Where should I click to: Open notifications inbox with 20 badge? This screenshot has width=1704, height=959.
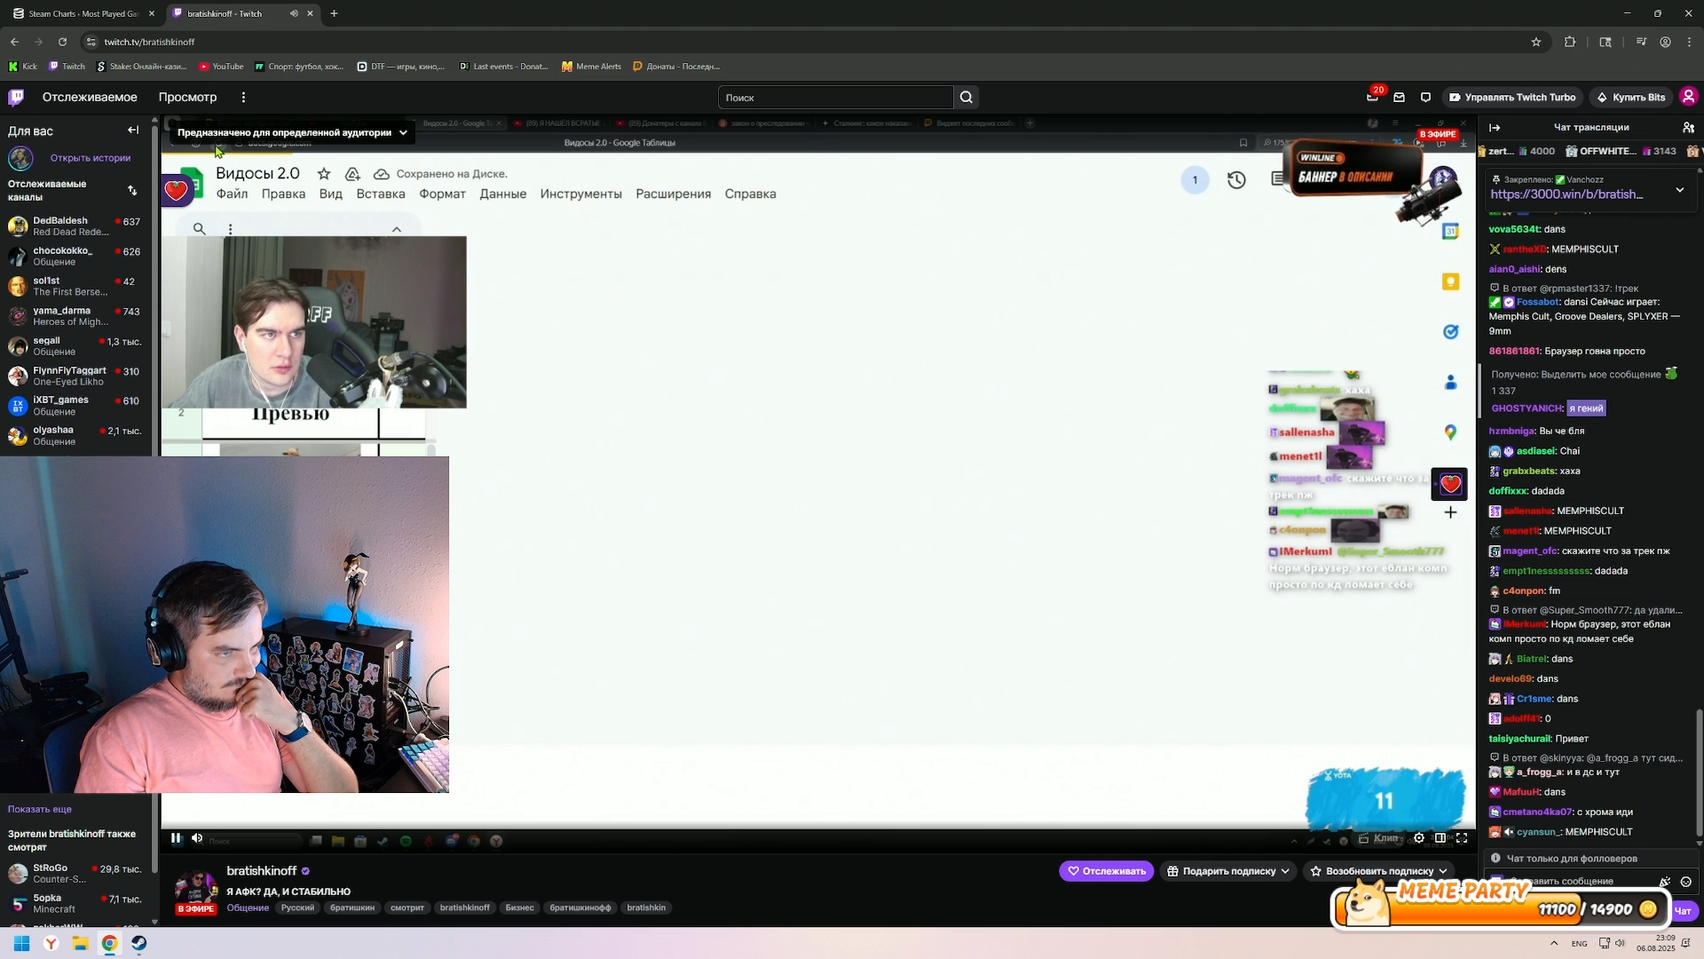(x=1372, y=98)
